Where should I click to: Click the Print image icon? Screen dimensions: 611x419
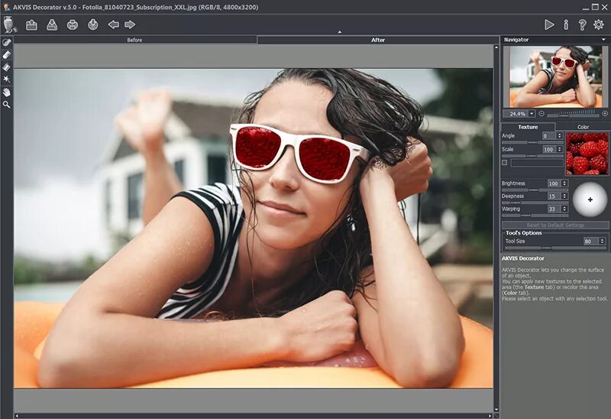(73, 24)
